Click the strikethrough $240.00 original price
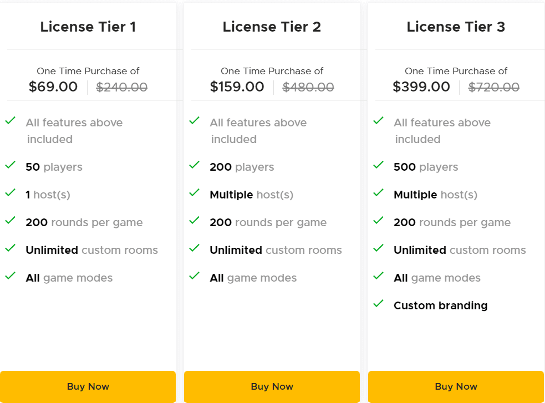Viewport: 545px width, 403px height. point(122,87)
